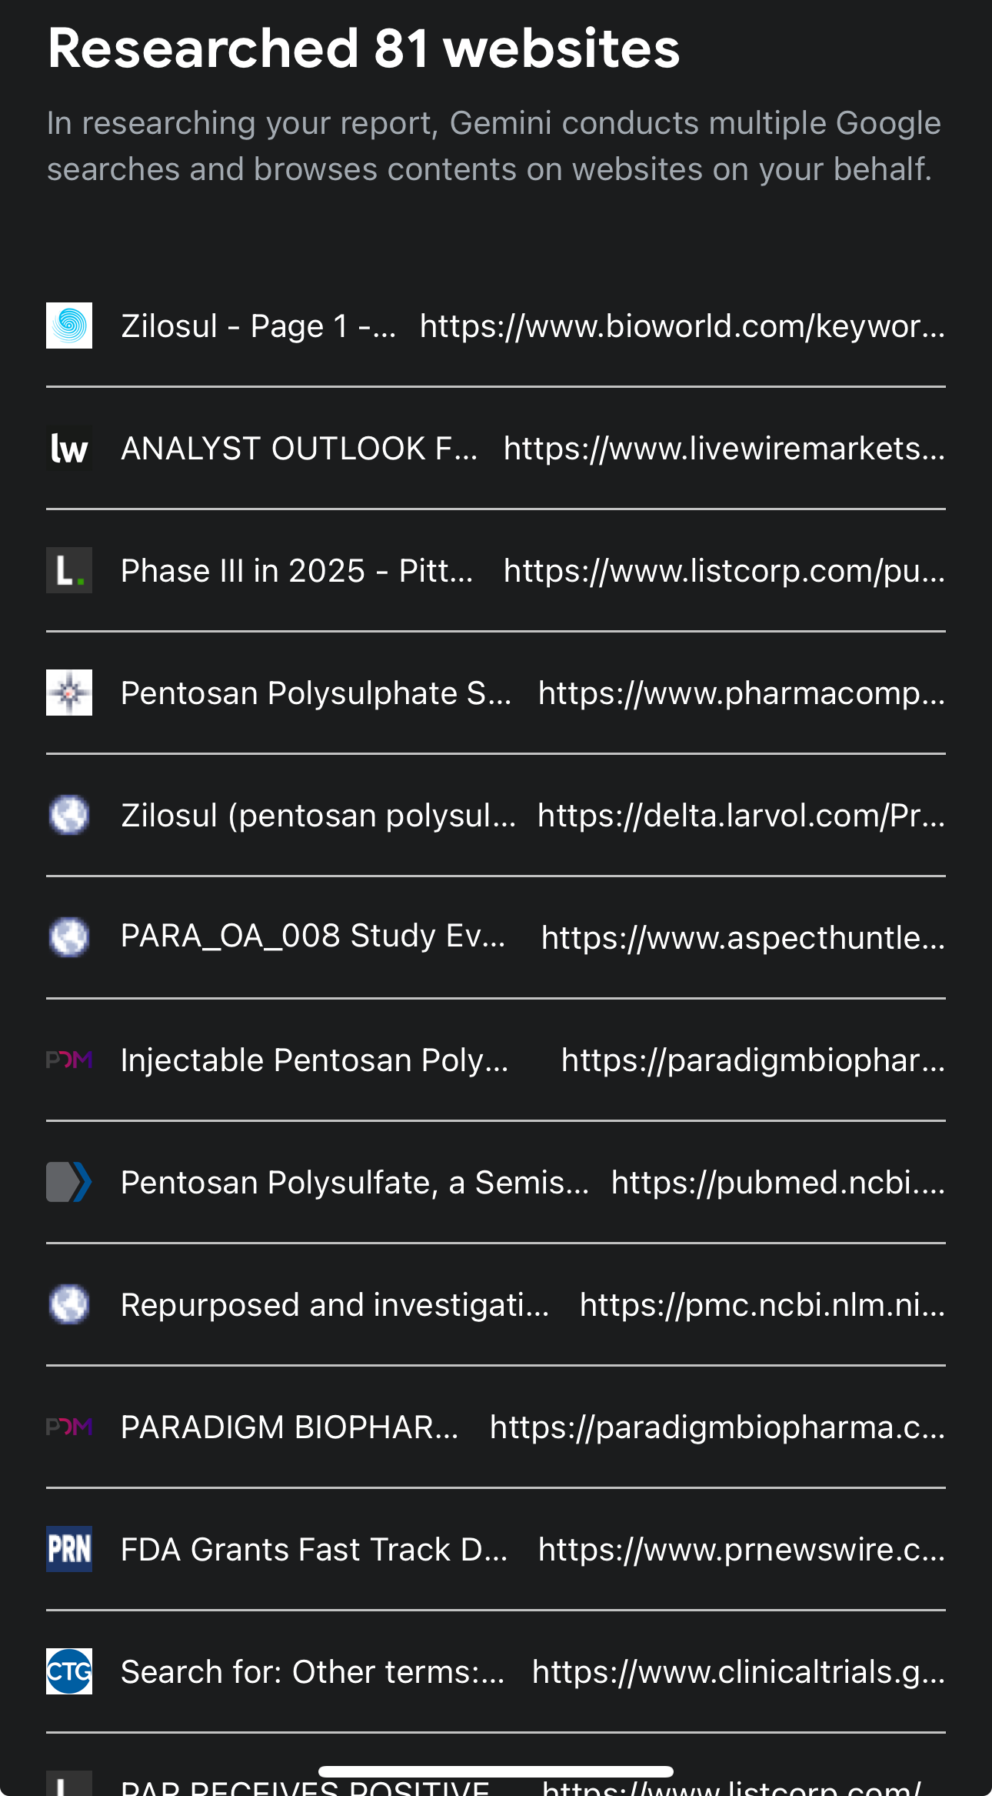The height and width of the screenshot is (1796, 992).
Task: Open the paradigmbiophar... URL beside Injectable Pentosan
Action: click(753, 1060)
